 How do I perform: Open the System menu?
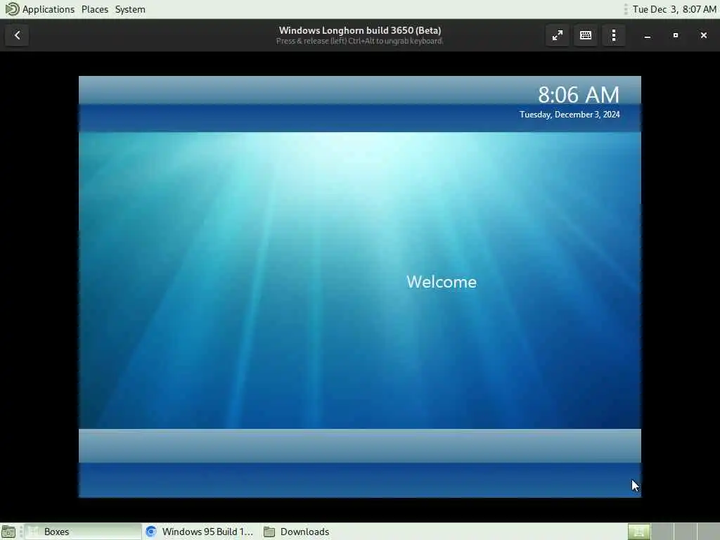[130, 9]
